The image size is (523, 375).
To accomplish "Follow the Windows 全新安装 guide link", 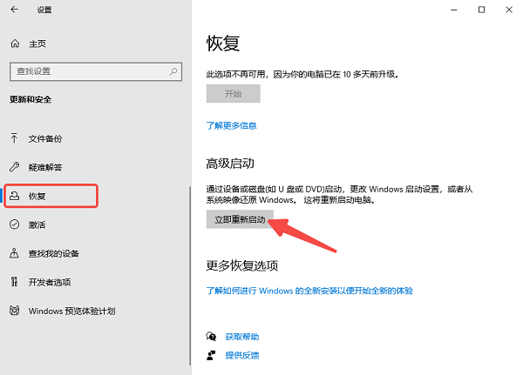I will click(x=309, y=290).
